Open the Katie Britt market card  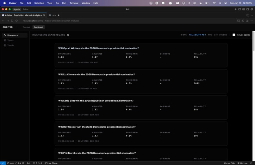pyautogui.click(x=141, y=108)
